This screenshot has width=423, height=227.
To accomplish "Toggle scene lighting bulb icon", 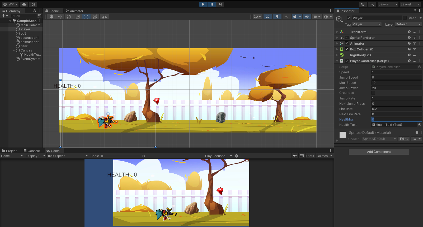I will tap(277, 17).
